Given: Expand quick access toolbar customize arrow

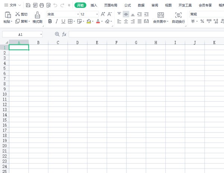Looking at the screenshot, I should (x=69, y=6).
